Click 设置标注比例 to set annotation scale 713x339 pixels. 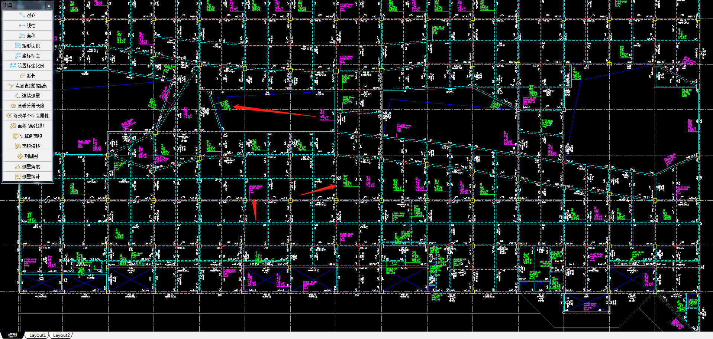pos(28,66)
